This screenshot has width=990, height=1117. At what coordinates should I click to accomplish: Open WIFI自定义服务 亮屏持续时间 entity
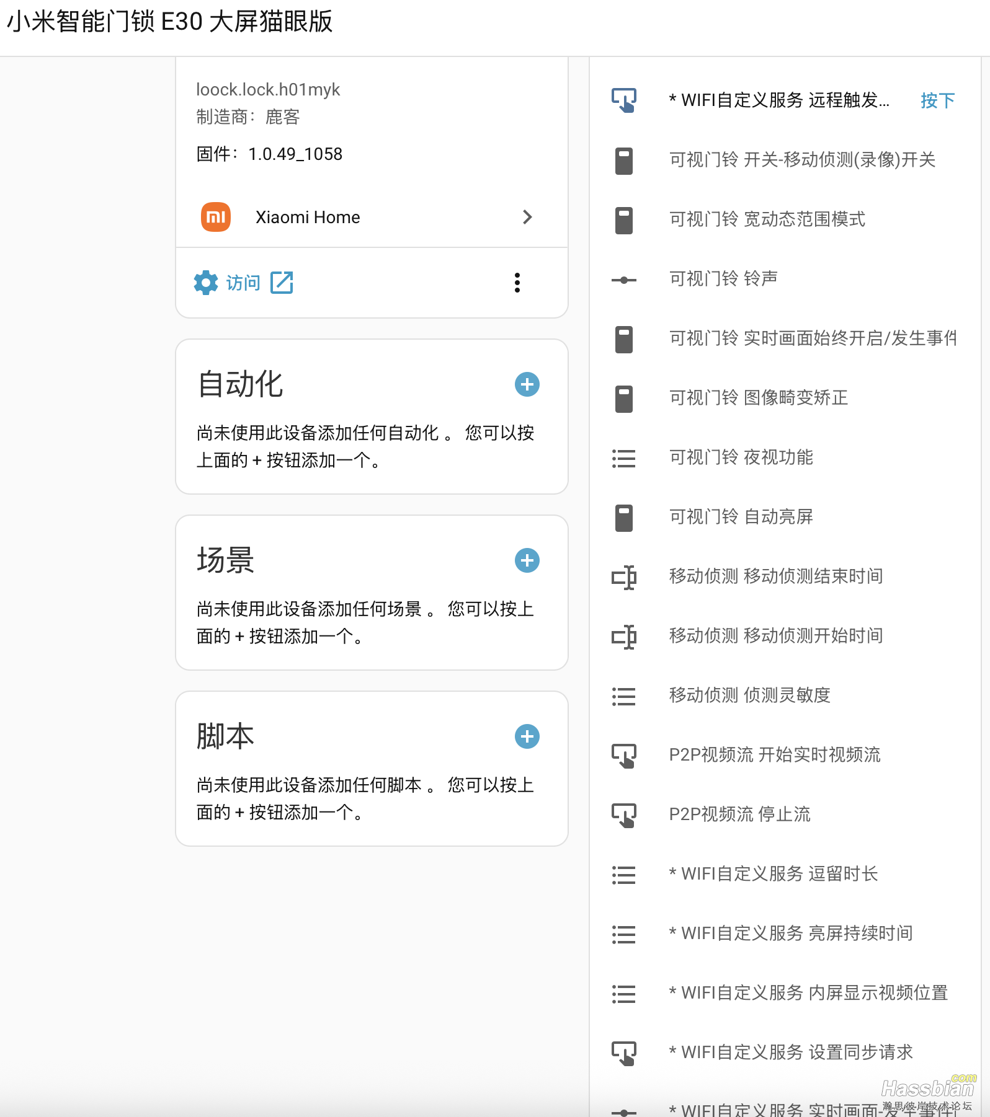791,934
